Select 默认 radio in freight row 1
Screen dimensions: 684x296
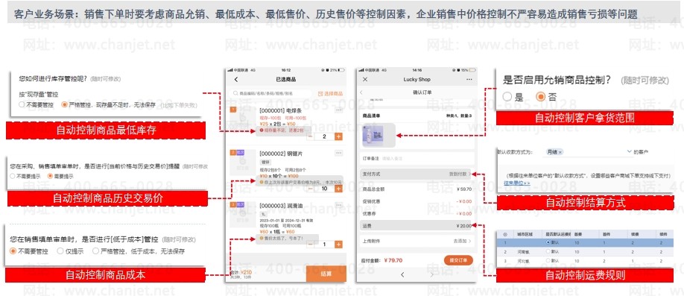point(548,242)
